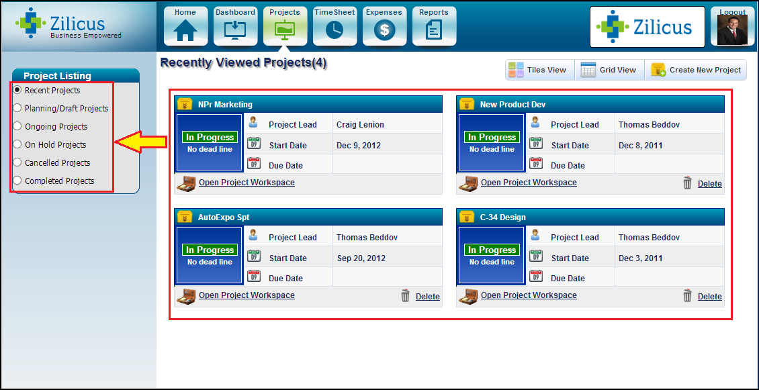Select Cancelled Projects filter

tap(17, 162)
